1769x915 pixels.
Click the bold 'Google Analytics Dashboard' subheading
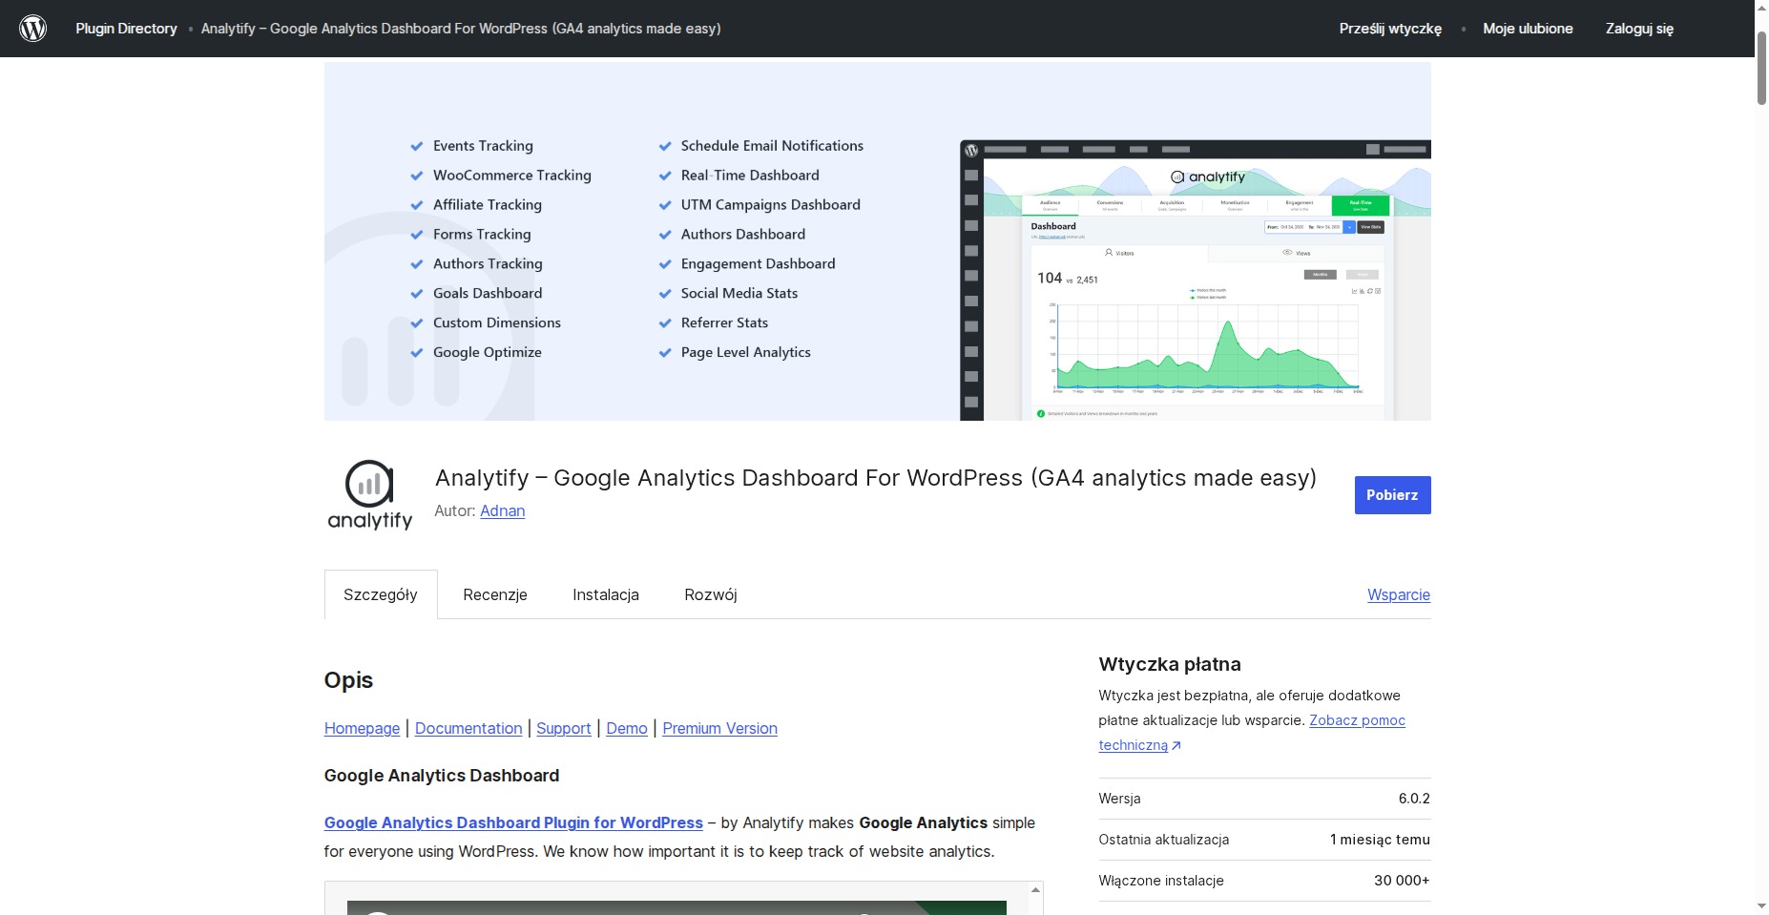442,776
